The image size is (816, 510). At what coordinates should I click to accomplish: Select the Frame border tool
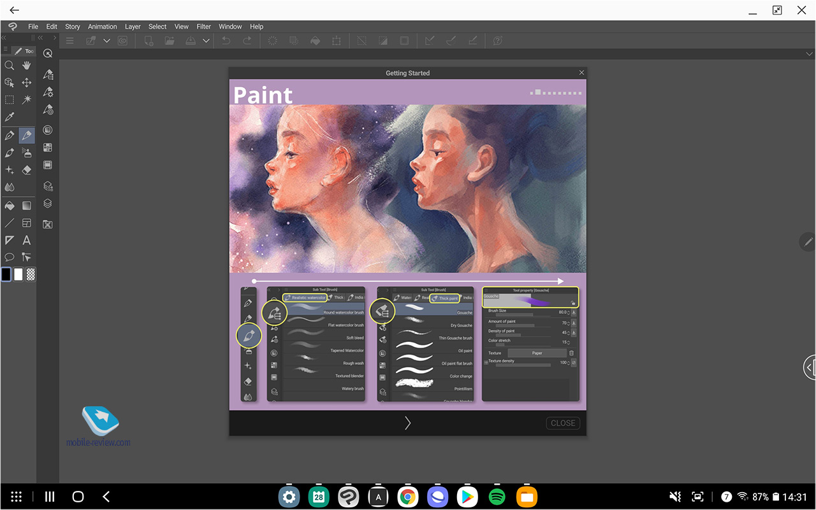click(27, 223)
